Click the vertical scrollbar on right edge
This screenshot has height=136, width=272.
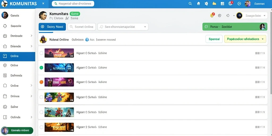point(271,52)
